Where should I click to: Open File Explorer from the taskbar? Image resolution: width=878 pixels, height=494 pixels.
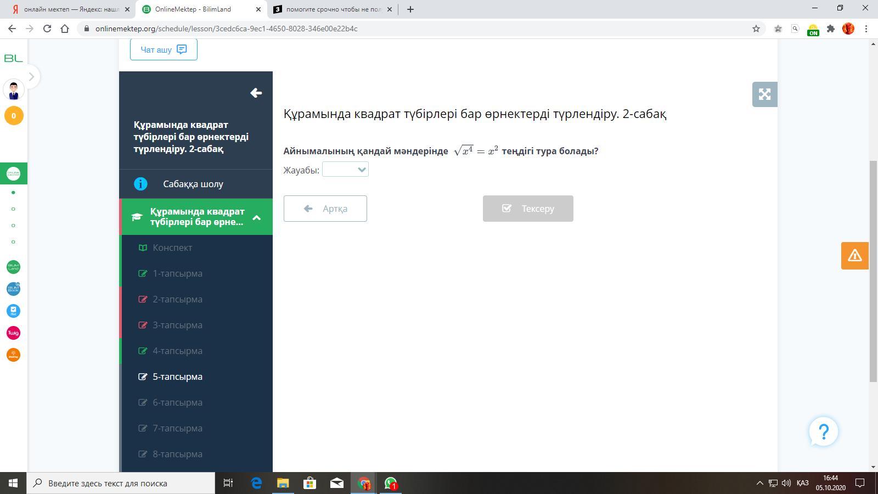[x=283, y=483]
